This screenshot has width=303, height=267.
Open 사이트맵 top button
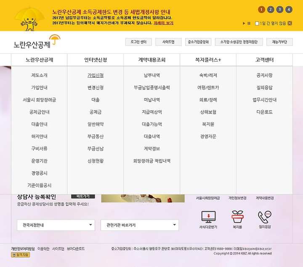[x=168, y=42]
